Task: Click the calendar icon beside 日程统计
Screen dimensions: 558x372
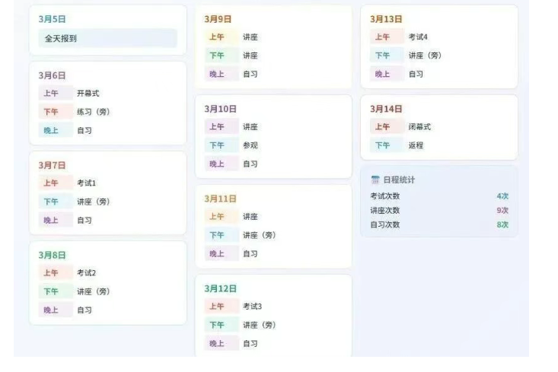Action: pos(375,180)
